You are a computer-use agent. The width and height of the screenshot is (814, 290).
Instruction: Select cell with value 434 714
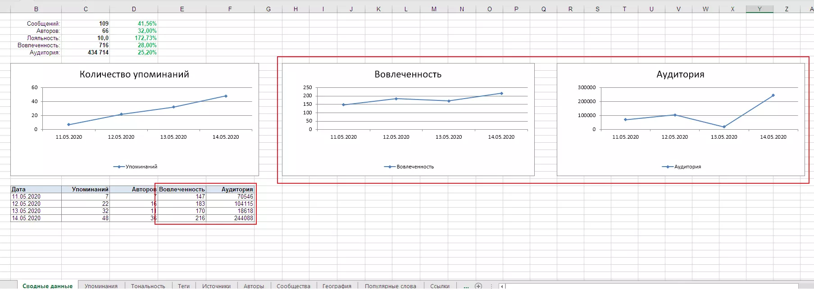[x=86, y=52]
